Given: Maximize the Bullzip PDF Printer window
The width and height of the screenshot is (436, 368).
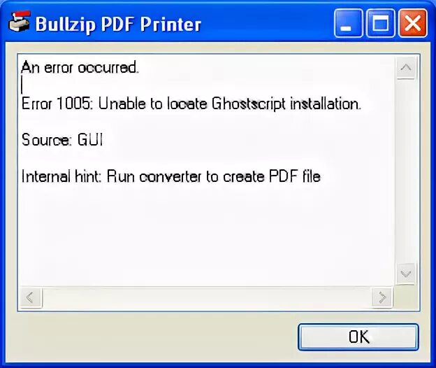Looking at the screenshot, I should [380, 23].
